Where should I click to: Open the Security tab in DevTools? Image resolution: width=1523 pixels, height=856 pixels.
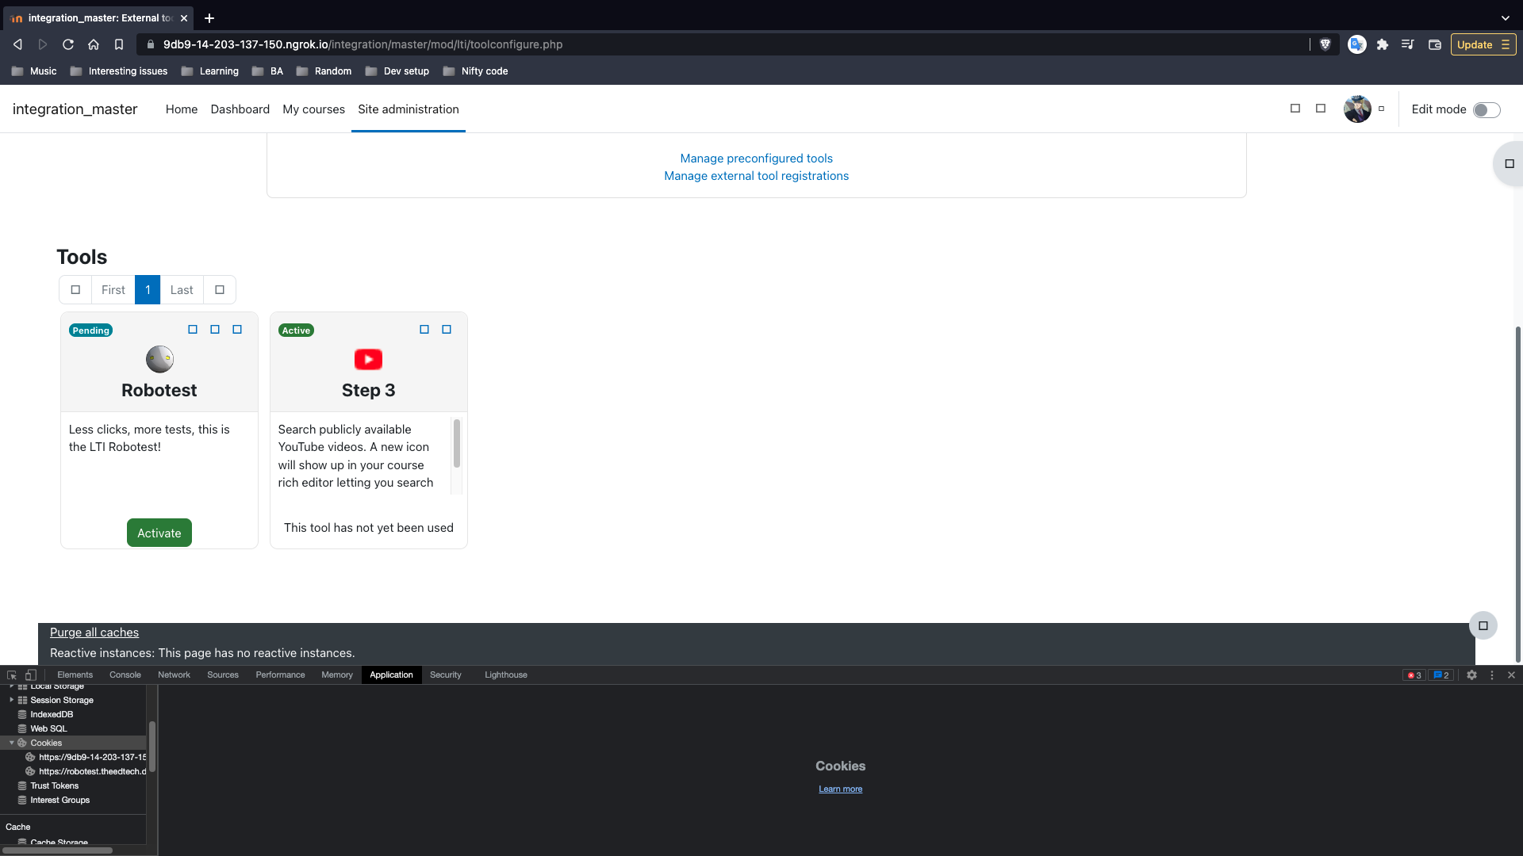coord(446,675)
